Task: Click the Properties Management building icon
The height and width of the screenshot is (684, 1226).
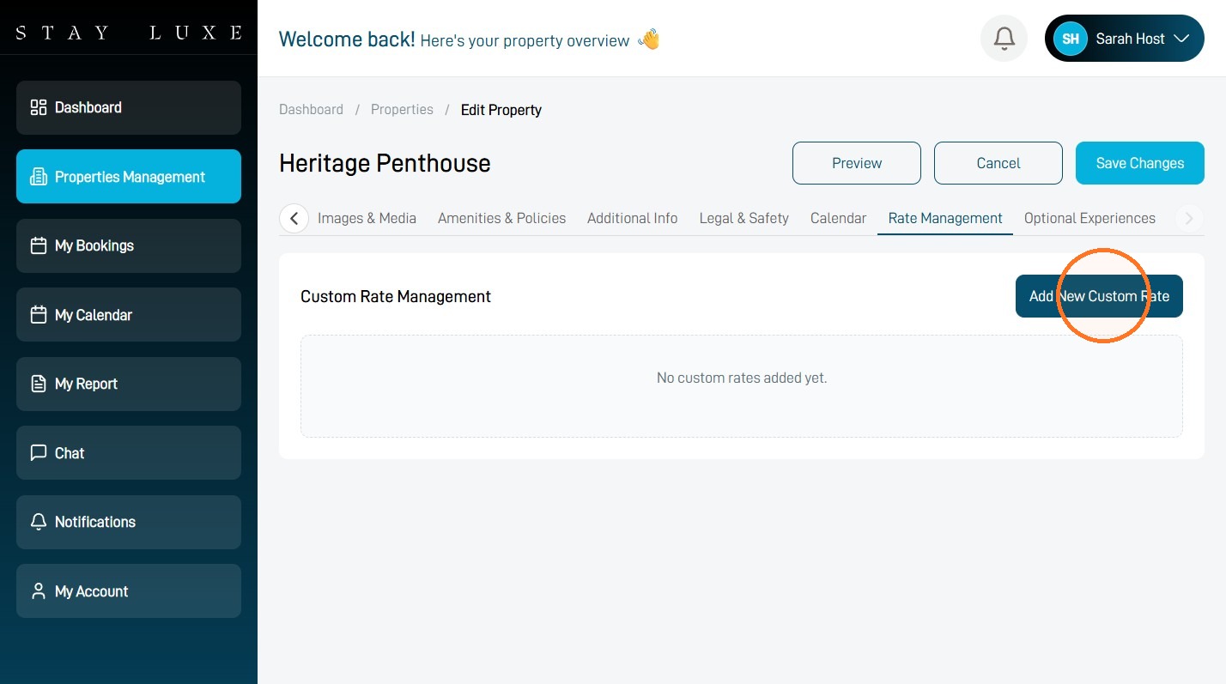Action: [39, 177]
